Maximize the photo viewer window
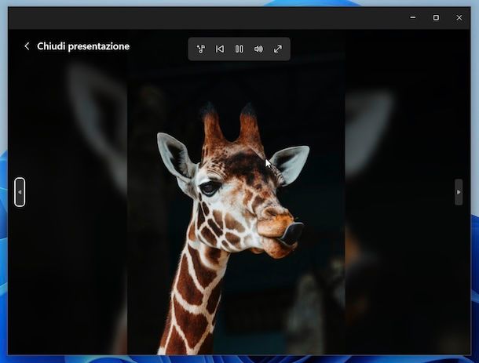The height and width of the screenshot is (363, 479). coord(436,17)
